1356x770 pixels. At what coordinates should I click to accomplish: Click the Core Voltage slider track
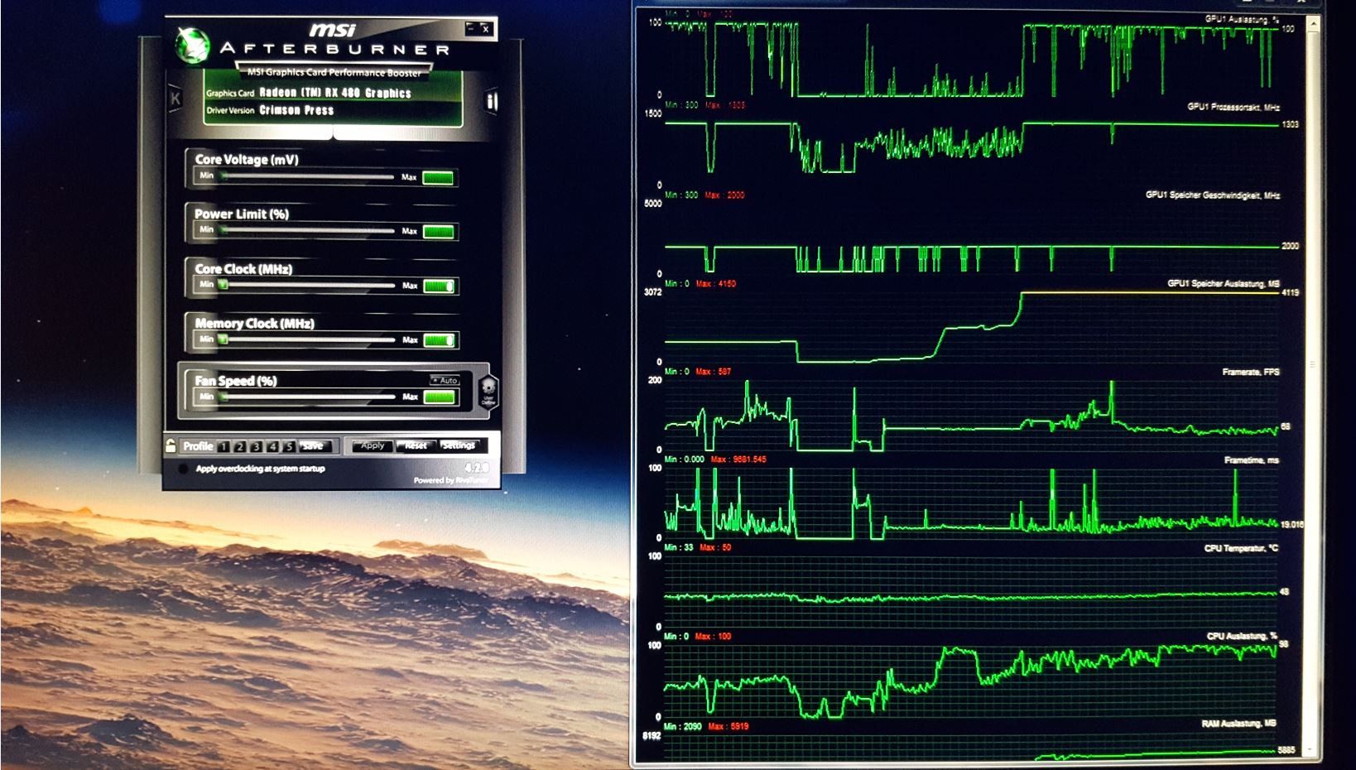307,176
